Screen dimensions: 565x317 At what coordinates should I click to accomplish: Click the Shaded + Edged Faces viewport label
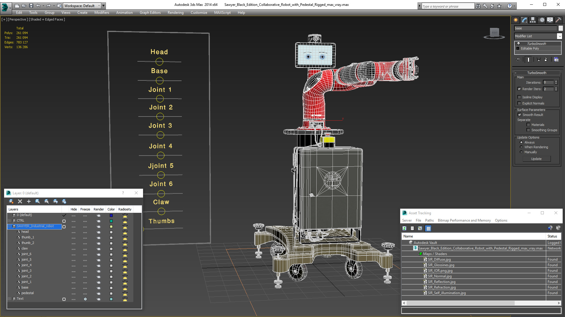click(46, 19)
